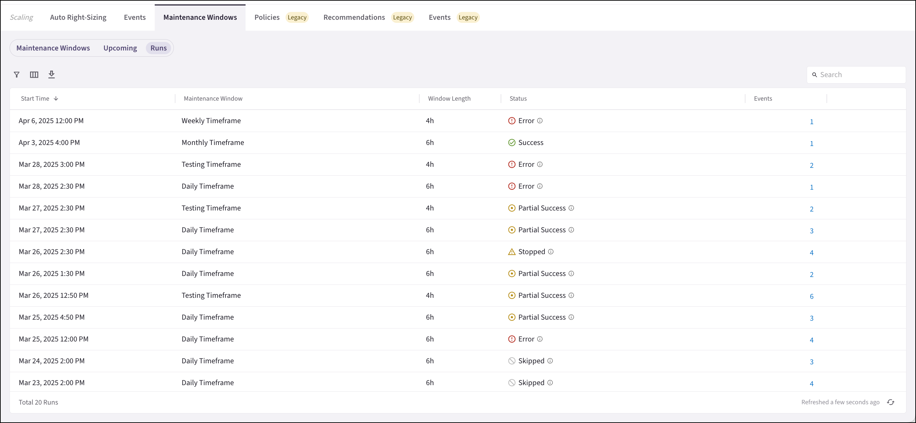Open the 6 events for Testing Timeframe run

(x=812, y=296)
